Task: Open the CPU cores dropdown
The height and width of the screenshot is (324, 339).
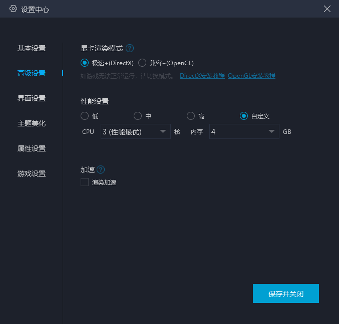Action: pyautogui.click(x=135, y=131)
